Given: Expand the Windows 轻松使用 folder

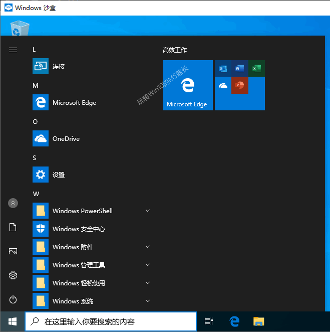Looking at the screenshot, I should pyautogui.click(x=148, y=283).
